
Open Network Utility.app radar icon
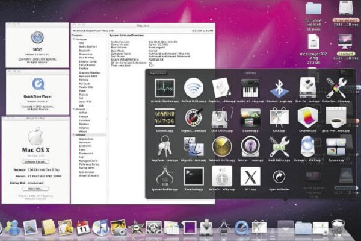(x=221, y=146)
